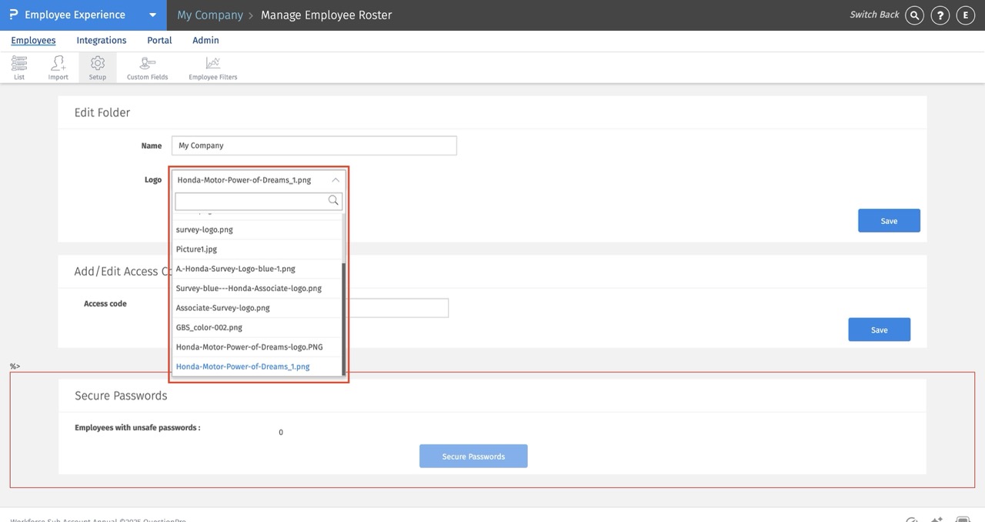
Task: Click the user profile E icon
Action: (965, 15)
